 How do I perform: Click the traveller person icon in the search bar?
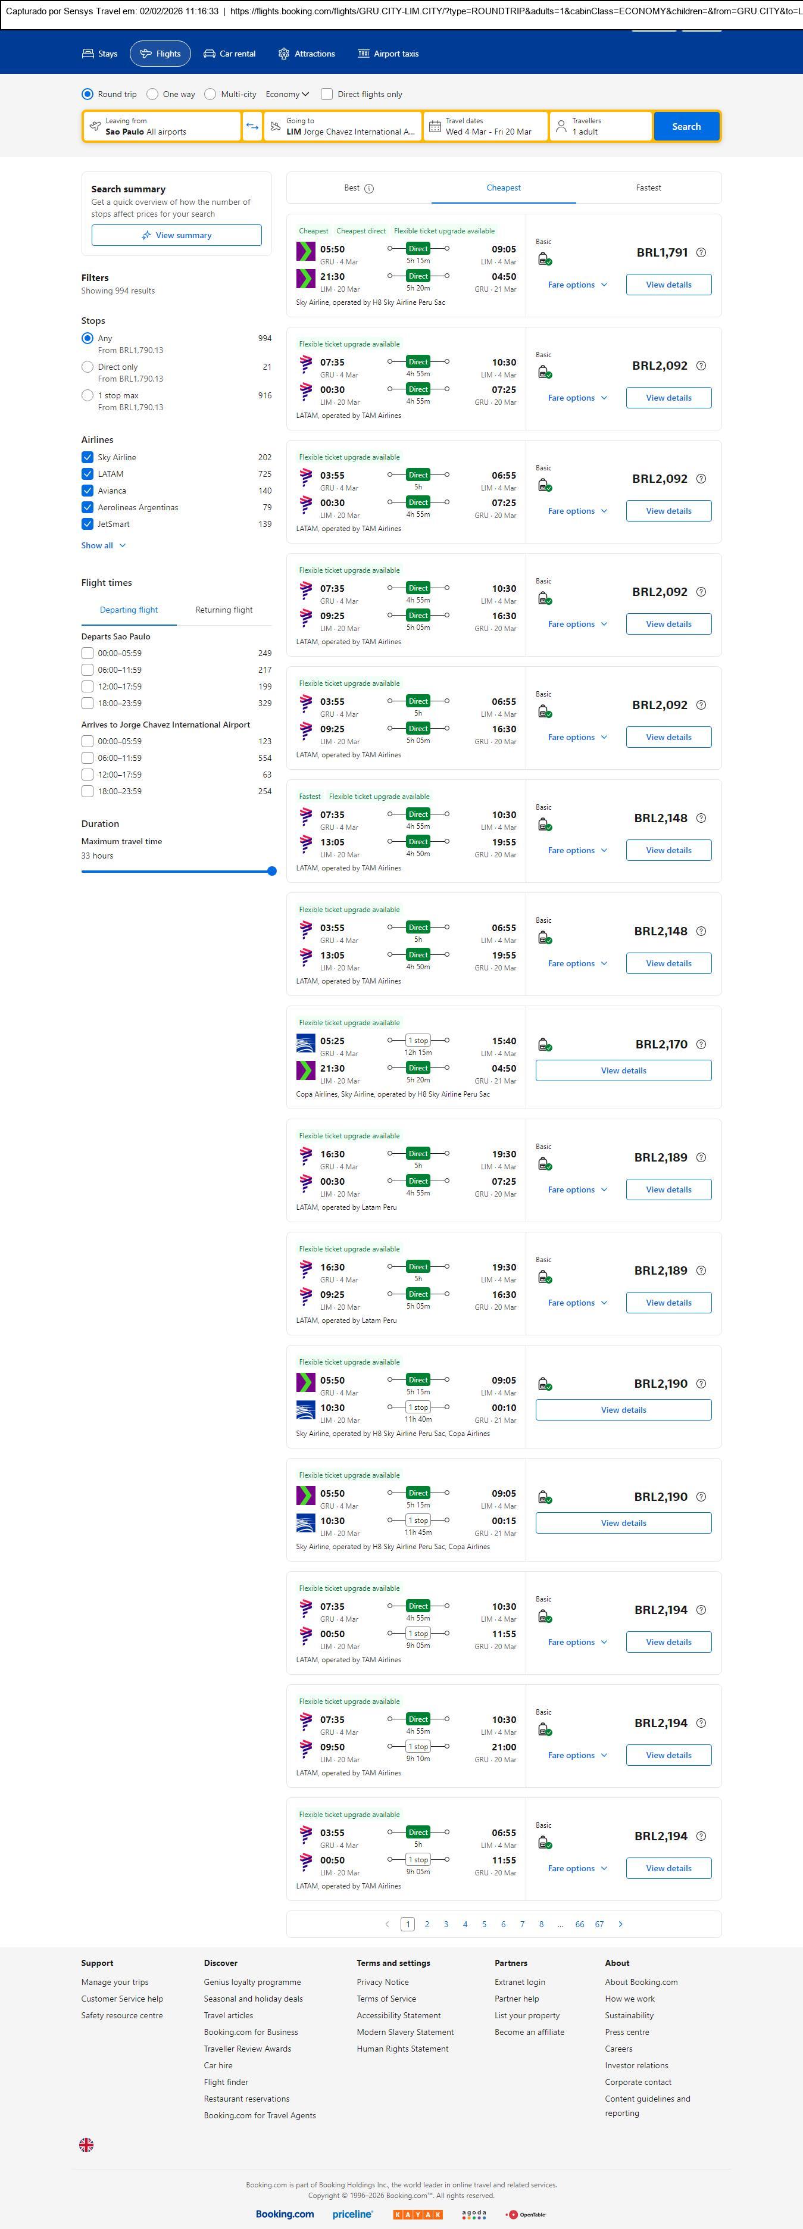(x=561, y=126)
